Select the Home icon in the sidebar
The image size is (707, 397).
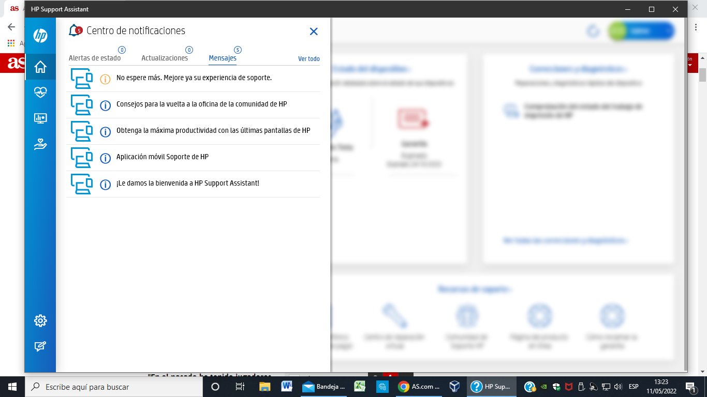40,67
